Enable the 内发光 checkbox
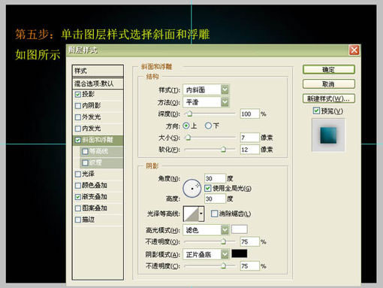This screenshot has width=383, height=288. [x=78, y=129]
